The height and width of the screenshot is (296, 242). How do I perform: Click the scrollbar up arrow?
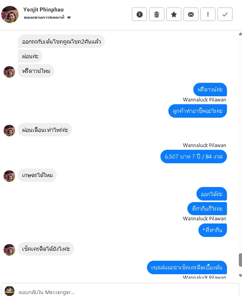point(240,34)
